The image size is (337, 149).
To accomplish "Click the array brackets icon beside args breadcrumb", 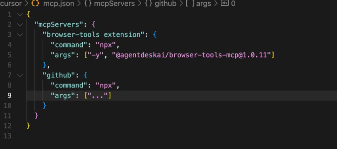I will pyautogui.click(x=190, y=4).
